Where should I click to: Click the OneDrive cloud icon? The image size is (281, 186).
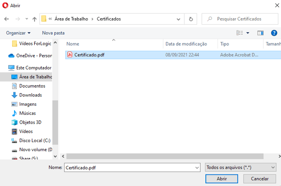[x=11, y=55]
